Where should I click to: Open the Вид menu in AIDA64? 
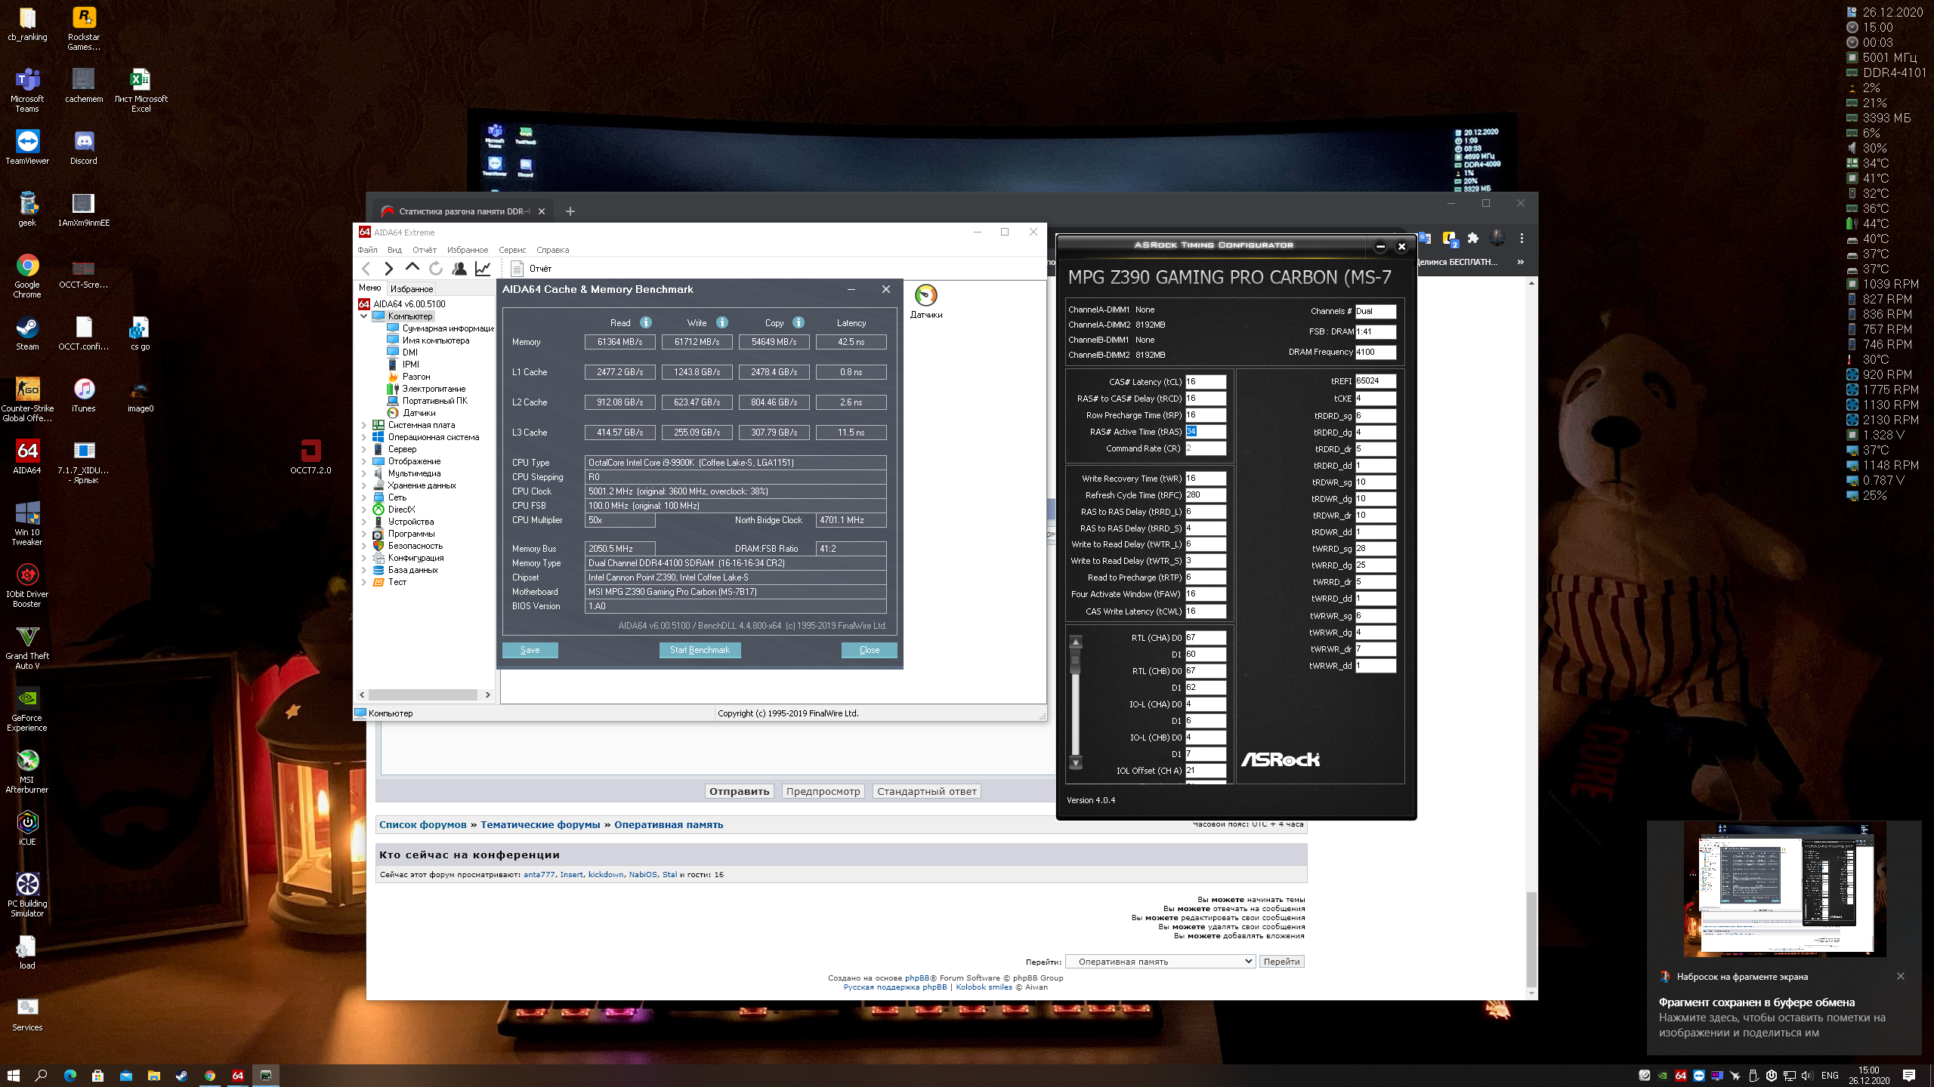(394, 250)
